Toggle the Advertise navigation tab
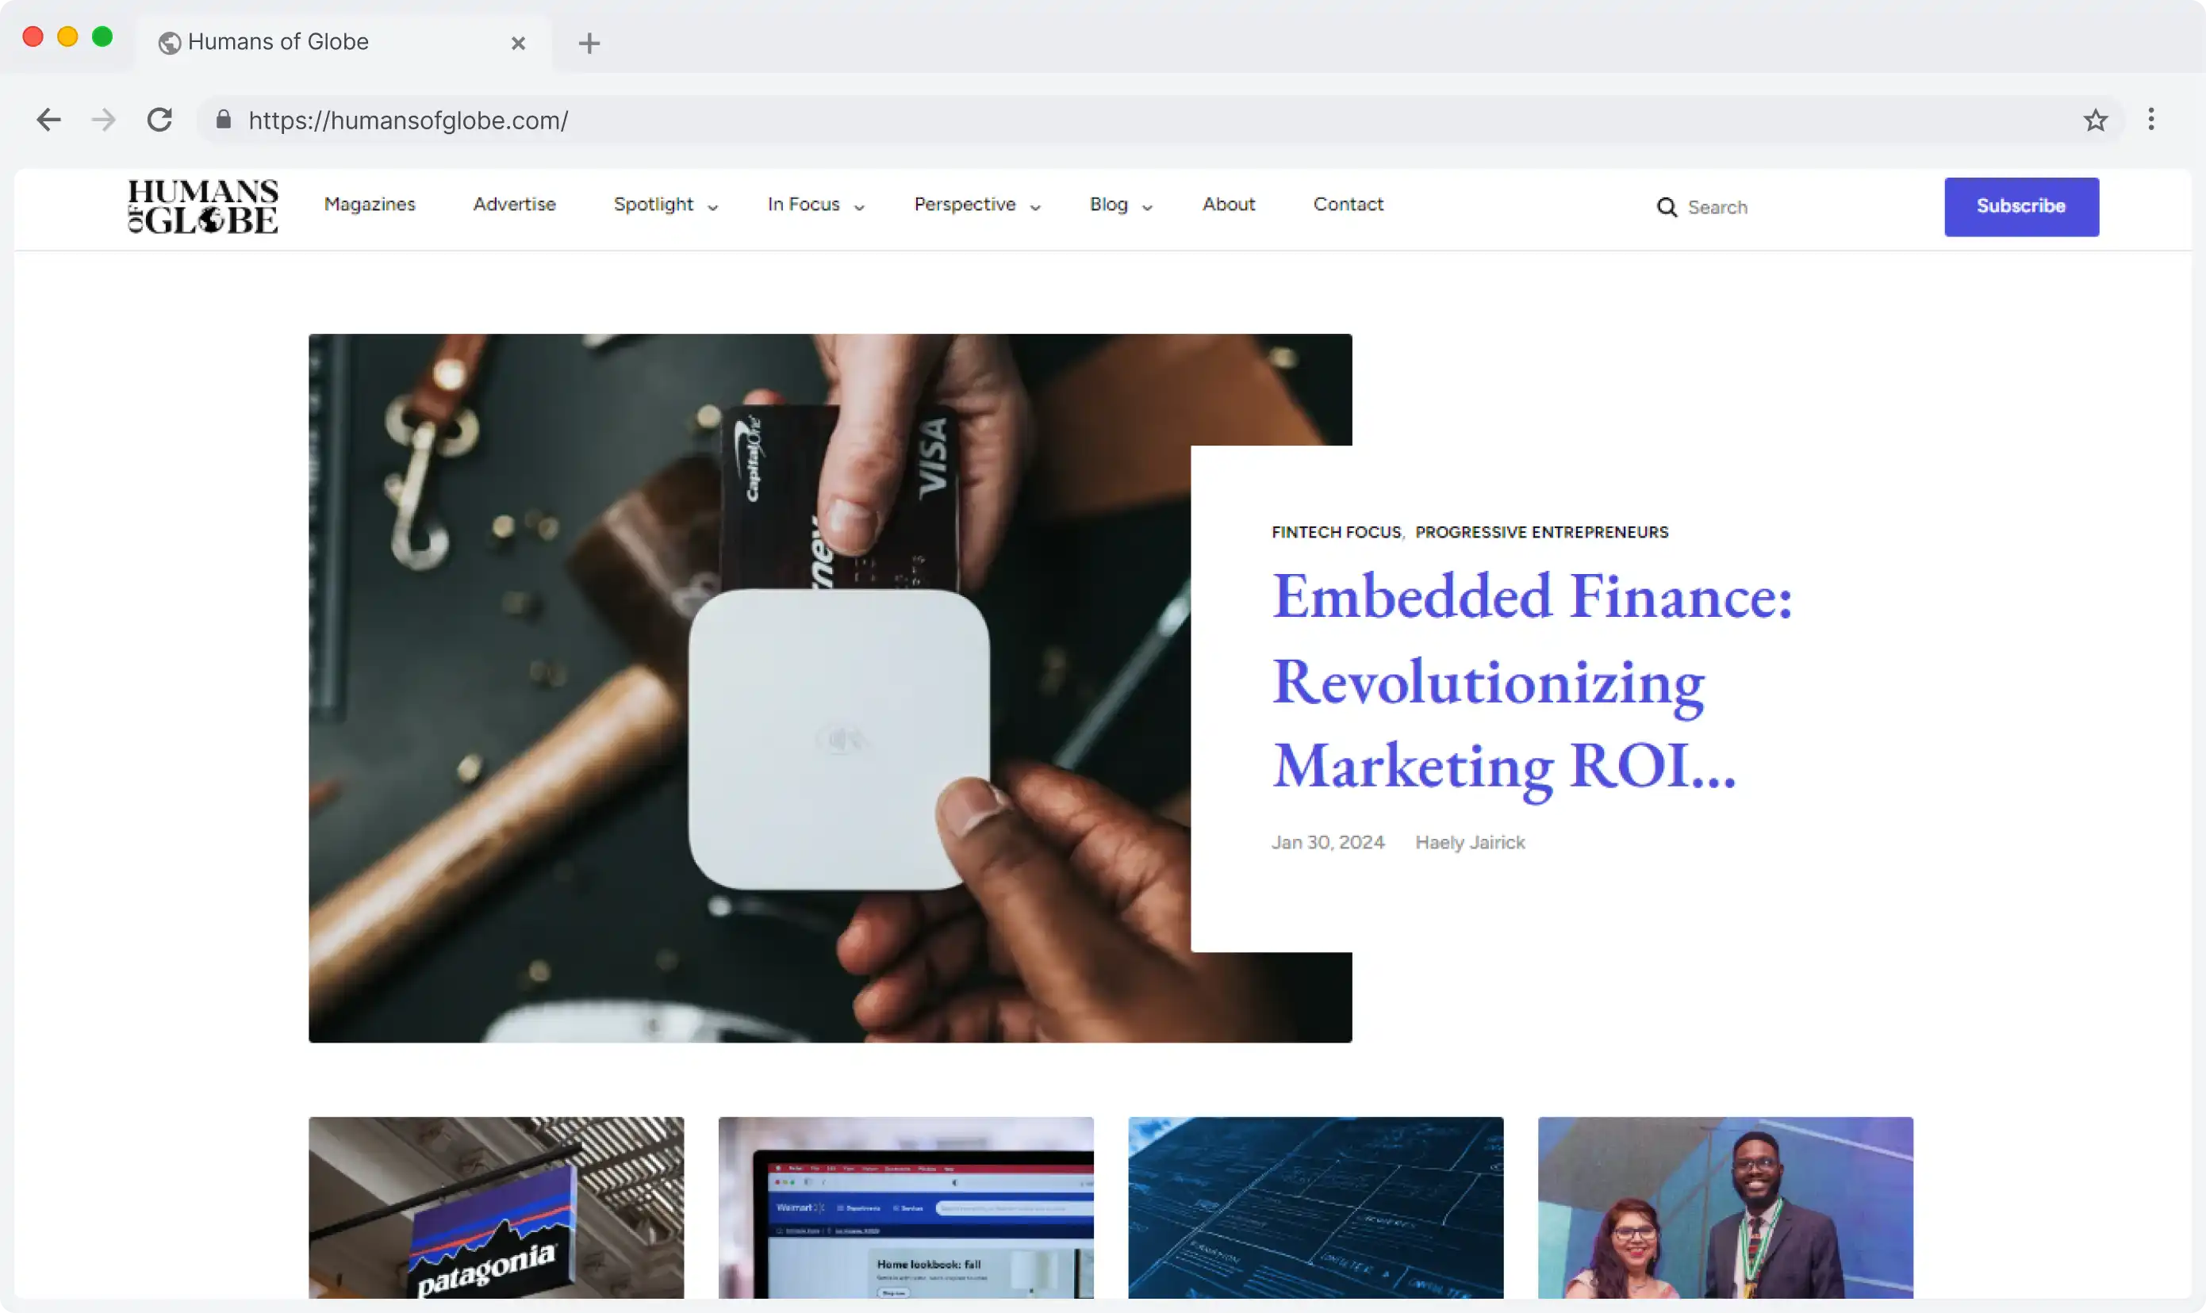Image resolution: width=2206 pixels, height=1313 pixels. click(512, 205)
